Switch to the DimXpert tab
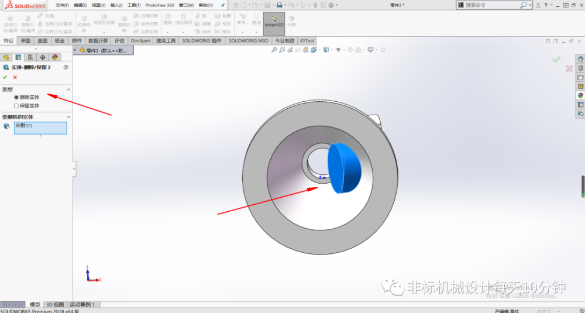The image size is (585, 313). pos(140,41)
